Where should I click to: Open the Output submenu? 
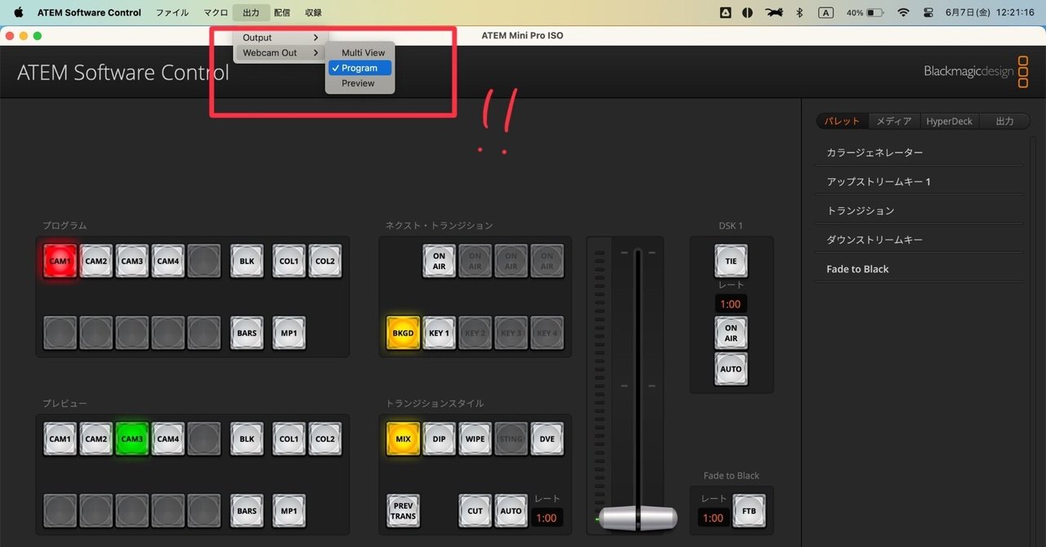pyautogui.click(x=280, y=38)
